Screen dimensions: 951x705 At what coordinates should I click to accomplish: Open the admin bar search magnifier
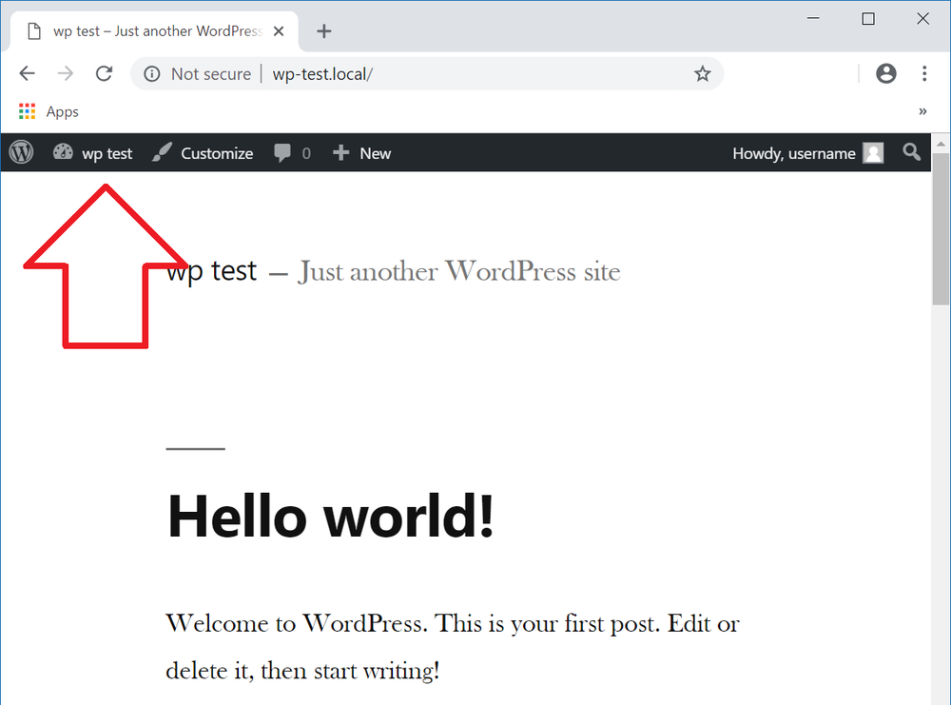(x=911, y=151)
